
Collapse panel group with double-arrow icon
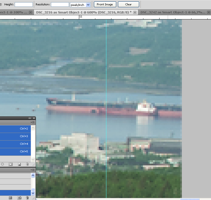click(x=30, y=118)
